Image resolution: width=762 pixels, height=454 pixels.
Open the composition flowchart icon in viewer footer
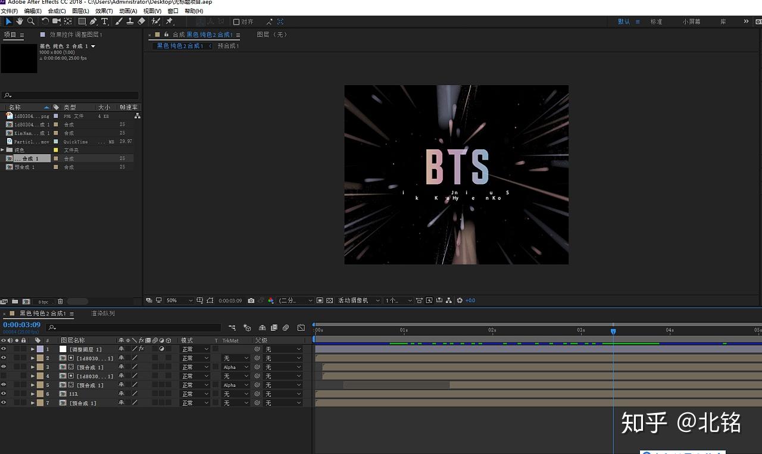coord(449,300)
